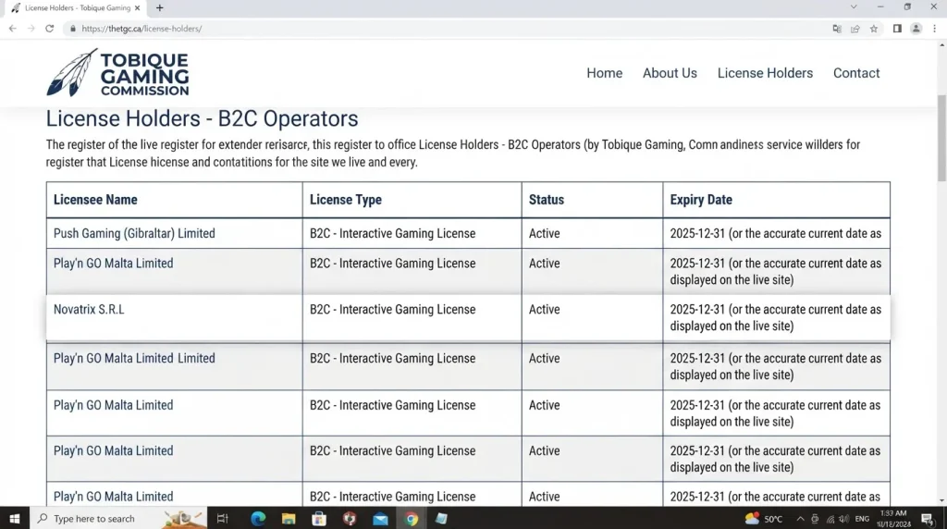Open the browser side panel
This screenshot has height=529, width=947.
(897, 29)
